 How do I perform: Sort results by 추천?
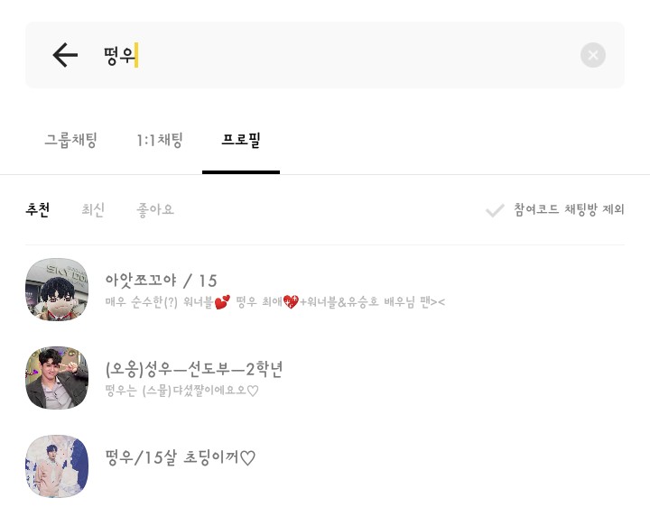pyautogui.click(x=38, y=209)
